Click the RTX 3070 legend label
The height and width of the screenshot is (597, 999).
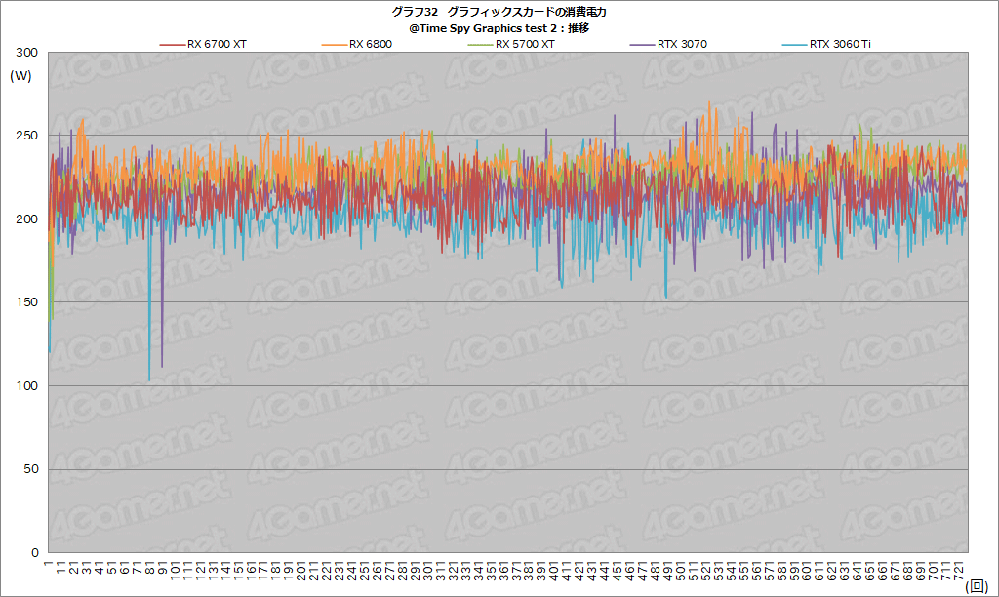[x=682, y=44]
